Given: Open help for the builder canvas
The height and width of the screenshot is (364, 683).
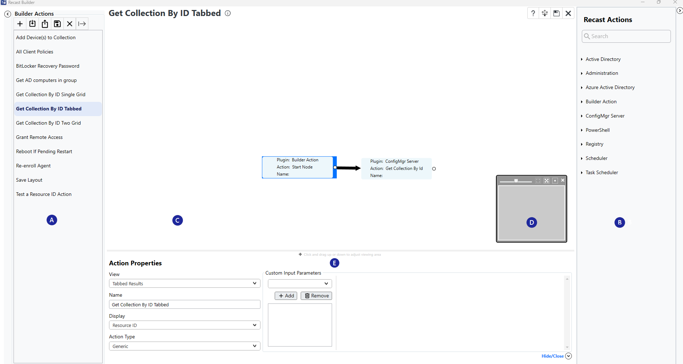Looking at the screenshot, I should (x=533, y=13).
